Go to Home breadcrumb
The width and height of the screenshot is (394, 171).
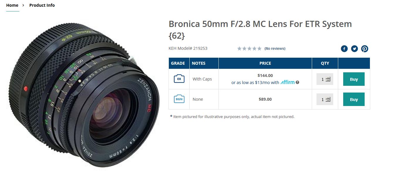pyautogui.click(x=12, y=5)
